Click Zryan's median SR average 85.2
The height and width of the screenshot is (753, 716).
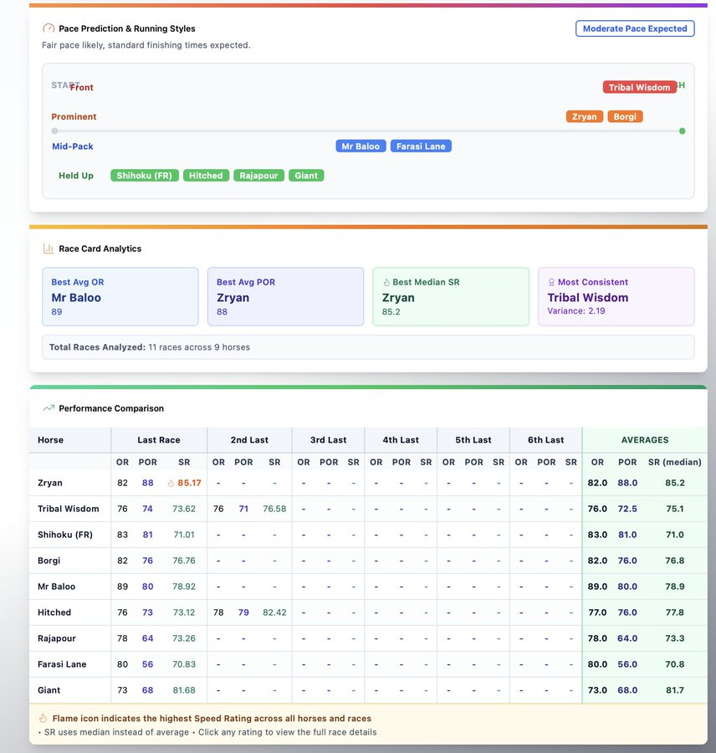tap(675, 483)
